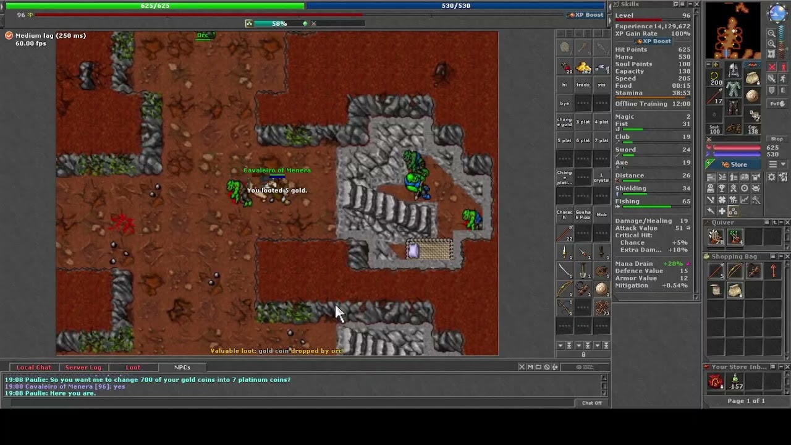Select the balanced fight mode icon
This screenshot has width=791, height=445.
[x=772, y=78]
